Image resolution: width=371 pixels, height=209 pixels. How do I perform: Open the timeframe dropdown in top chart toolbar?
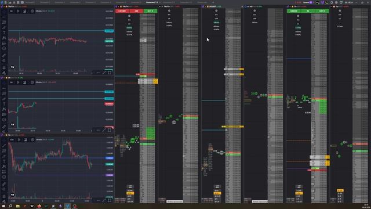[x=12, y=11]
